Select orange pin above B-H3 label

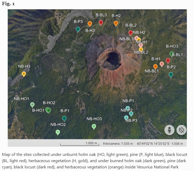[x=90, y=24]
